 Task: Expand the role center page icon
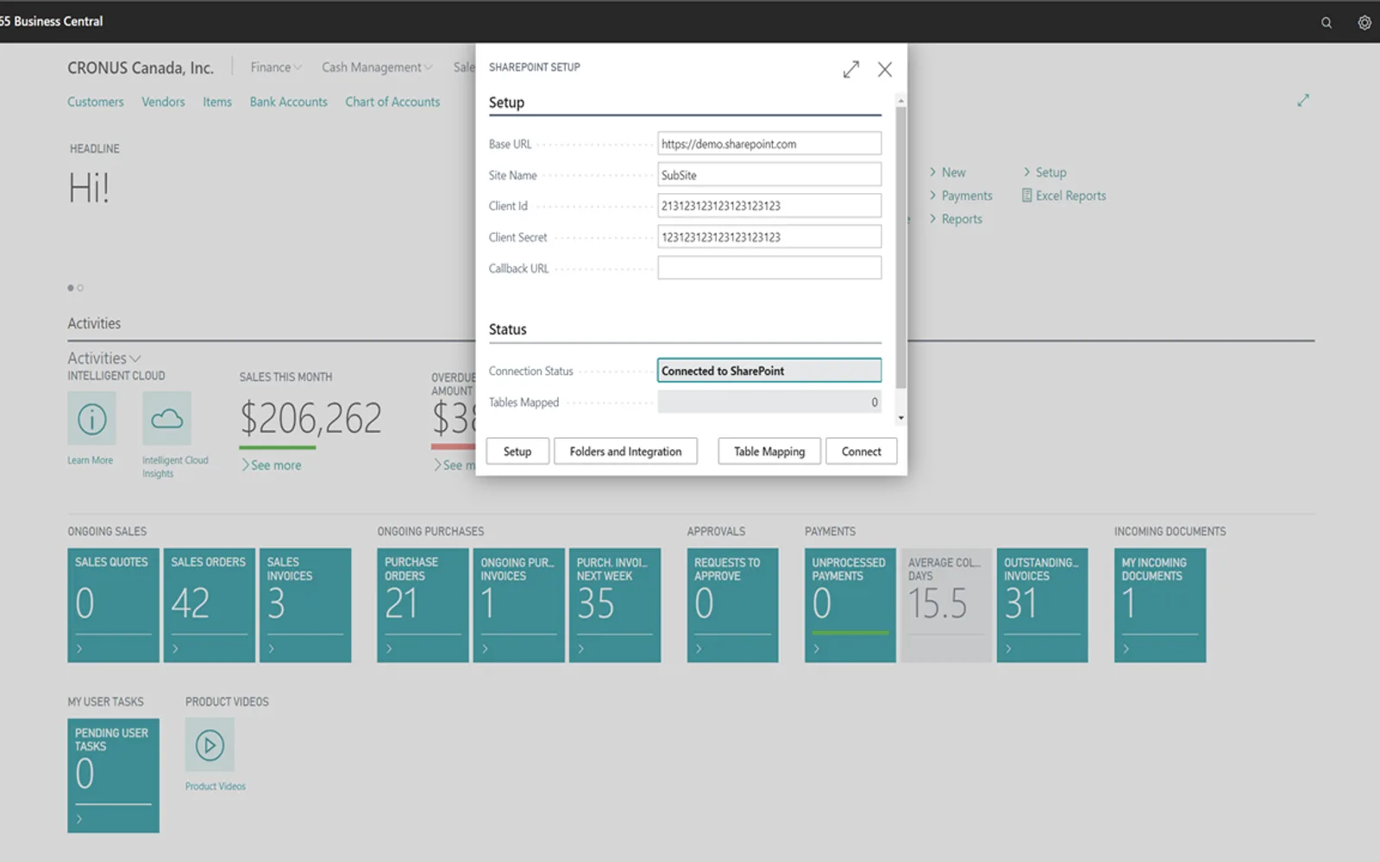(x=1303, y=101)
